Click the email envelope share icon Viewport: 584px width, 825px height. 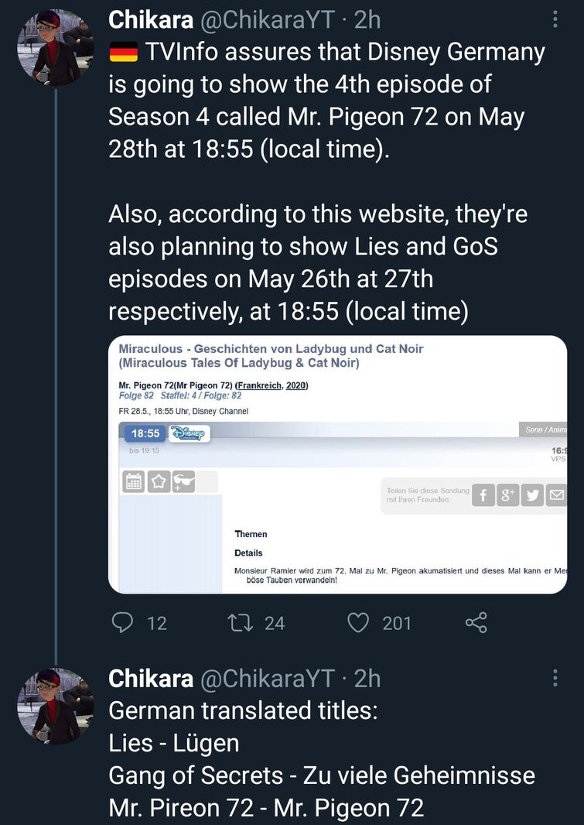(556, 495)
